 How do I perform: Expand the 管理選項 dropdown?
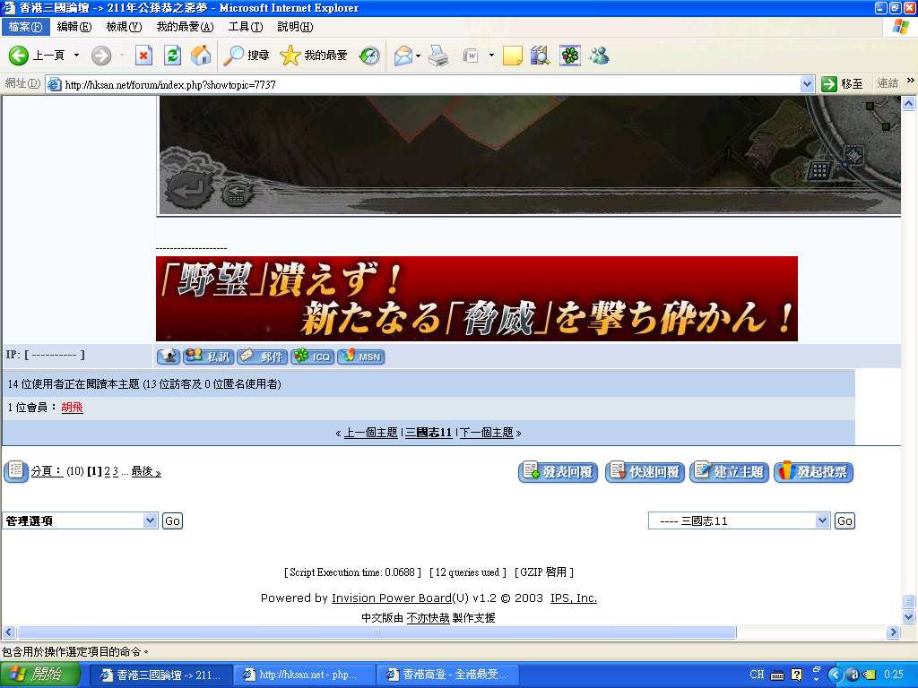point(80,520)
